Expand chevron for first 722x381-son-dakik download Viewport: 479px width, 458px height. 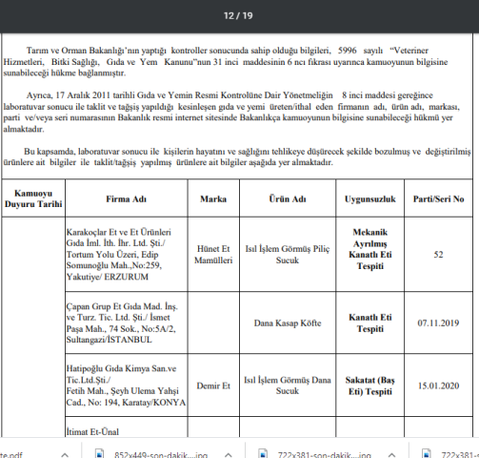[x=391, y=455]
